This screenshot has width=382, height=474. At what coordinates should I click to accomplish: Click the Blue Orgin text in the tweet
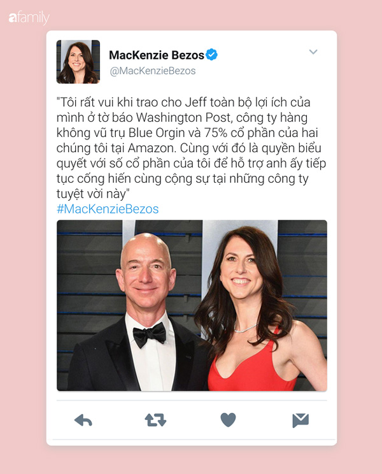click(x=157, y=133)
